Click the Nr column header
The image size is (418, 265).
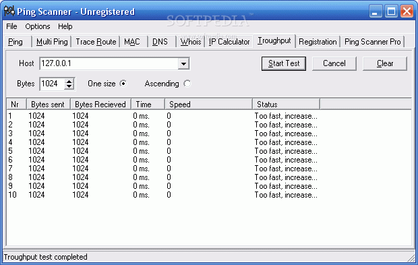17,105
